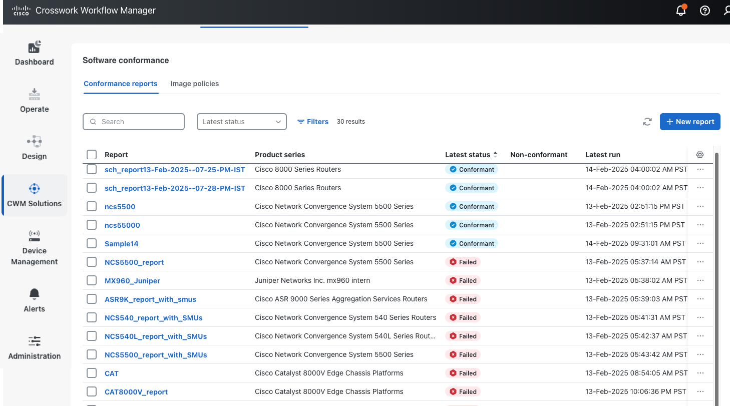The height and width of the screenshot is (406, 730).
Task: Click '14-Feb-2025 09:31:01 AM PST' timestamp
Action: click(635, 243)
